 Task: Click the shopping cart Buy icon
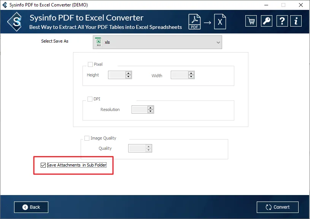coord(251,21)
